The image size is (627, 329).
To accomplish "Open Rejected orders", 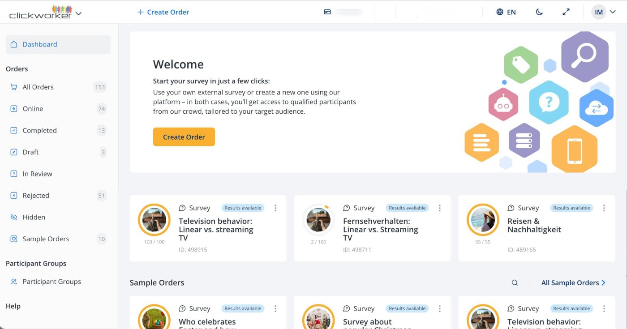I will pos(58,196).
